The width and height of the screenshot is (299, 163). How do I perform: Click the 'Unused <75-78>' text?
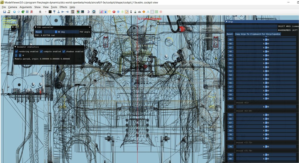pos(244,151)
